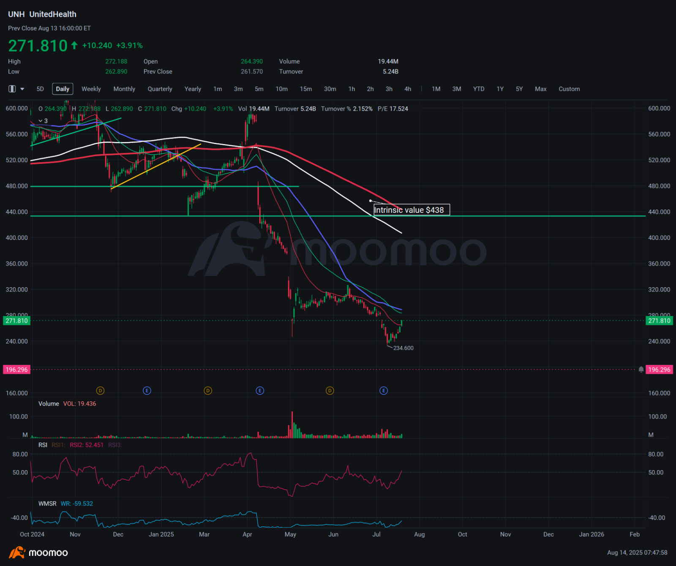Expand the chart layout dropdown arrow
This screenshot has width=676, height=566.
tap(22, 89)
